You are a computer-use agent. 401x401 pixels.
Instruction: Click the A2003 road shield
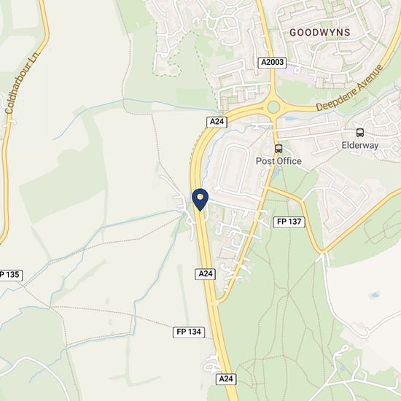272,63
